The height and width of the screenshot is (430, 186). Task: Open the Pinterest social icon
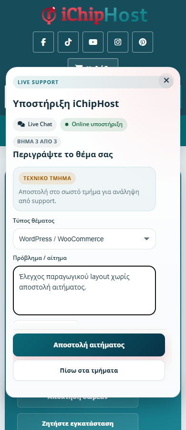pos(143,42)
